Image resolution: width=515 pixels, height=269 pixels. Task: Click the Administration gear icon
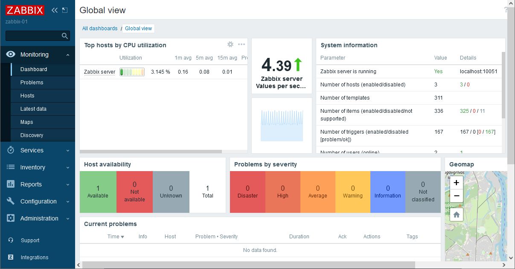(x=11, y=218)
